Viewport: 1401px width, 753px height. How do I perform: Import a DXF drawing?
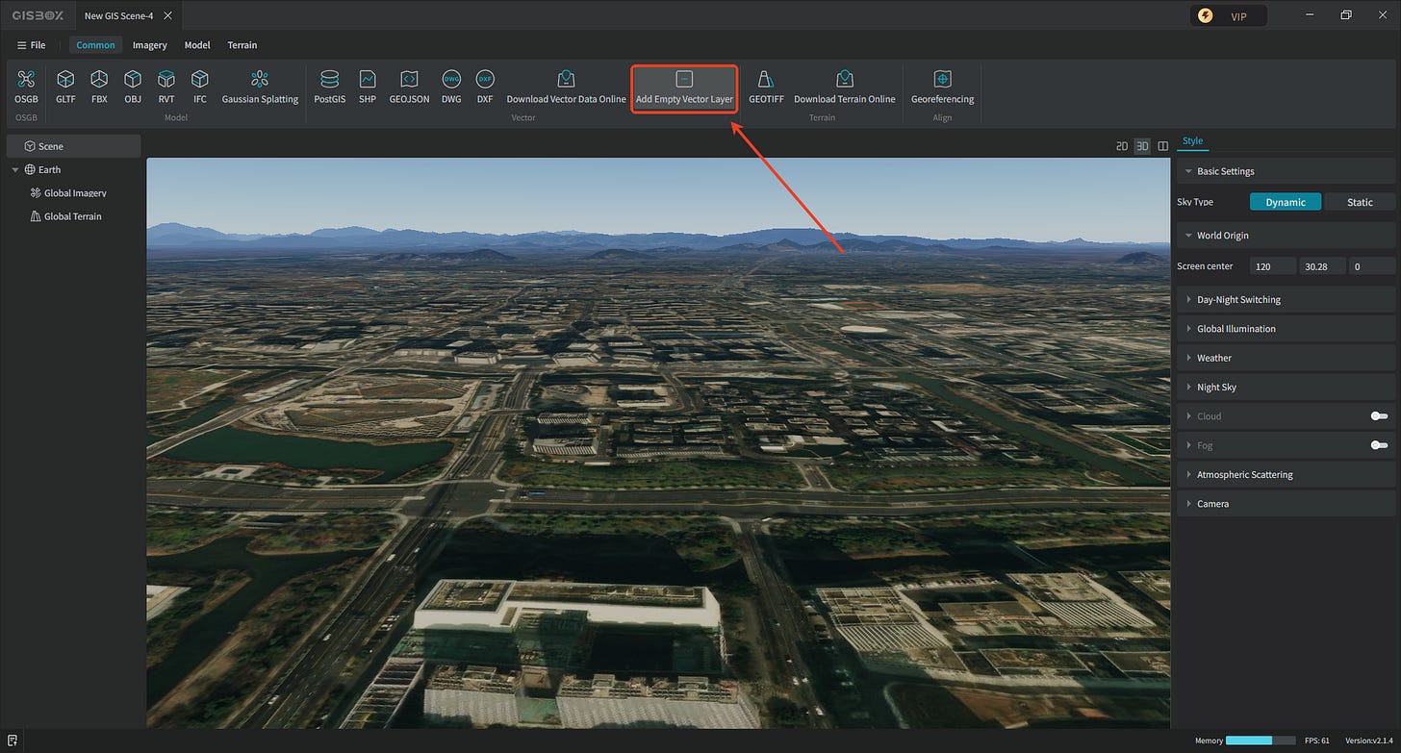pyautogui.click(x=485, y=87)
